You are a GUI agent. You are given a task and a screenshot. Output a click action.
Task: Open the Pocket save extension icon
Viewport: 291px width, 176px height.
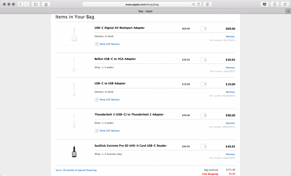(x=264, y=4)
